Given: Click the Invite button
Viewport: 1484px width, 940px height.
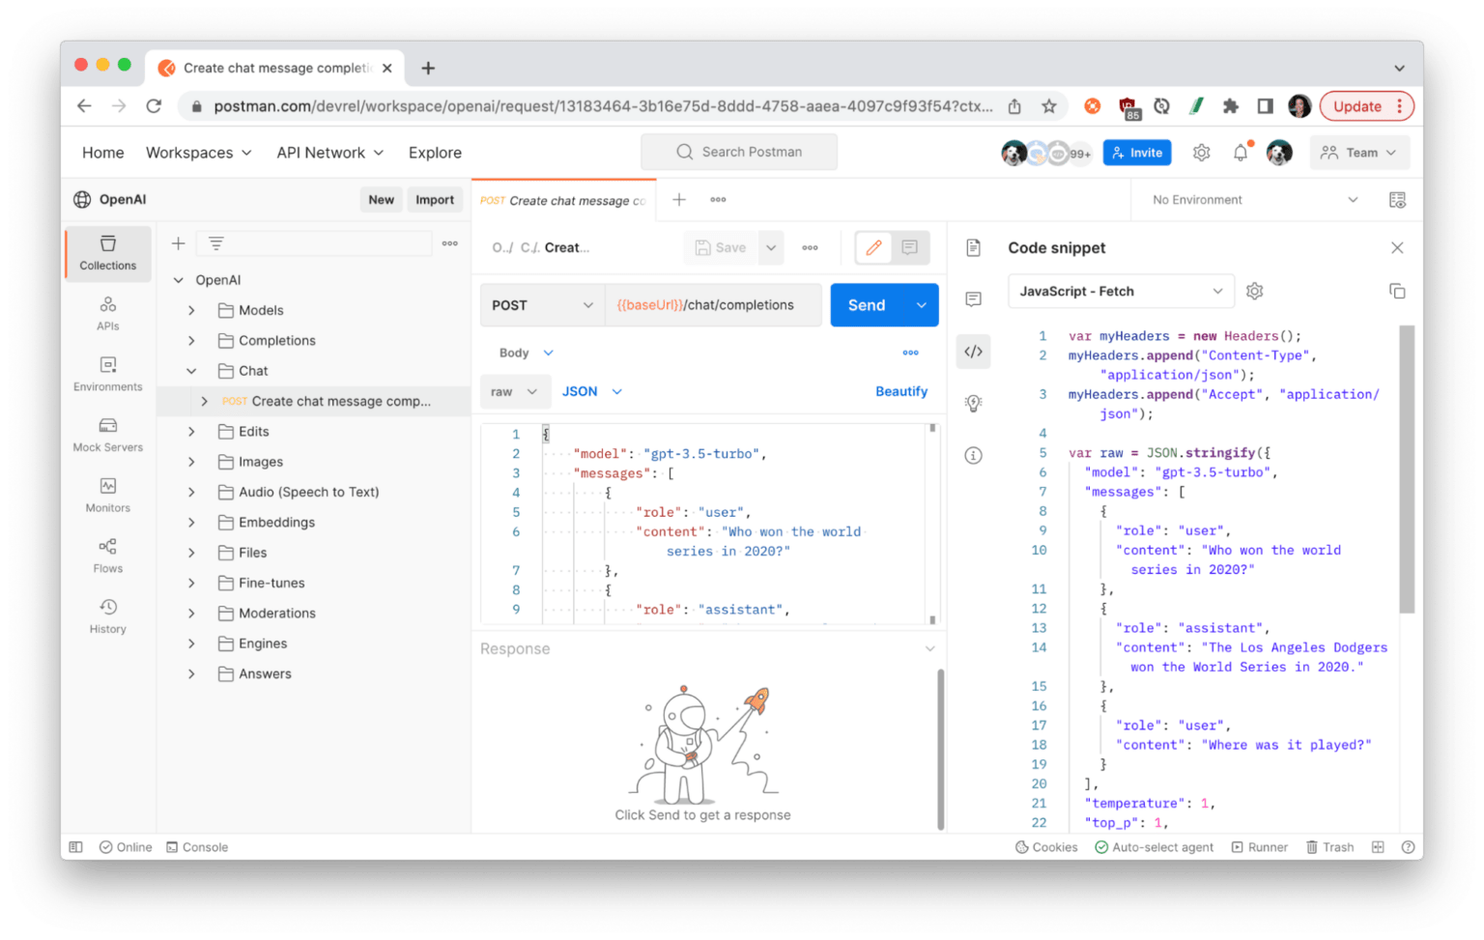Looking at the screenshot, I should tap(1137, 153).
